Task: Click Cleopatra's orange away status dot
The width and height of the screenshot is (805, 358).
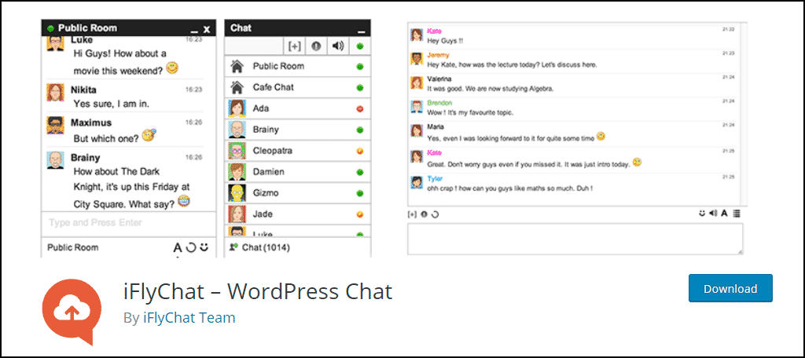Action: [x=360, y=151]
